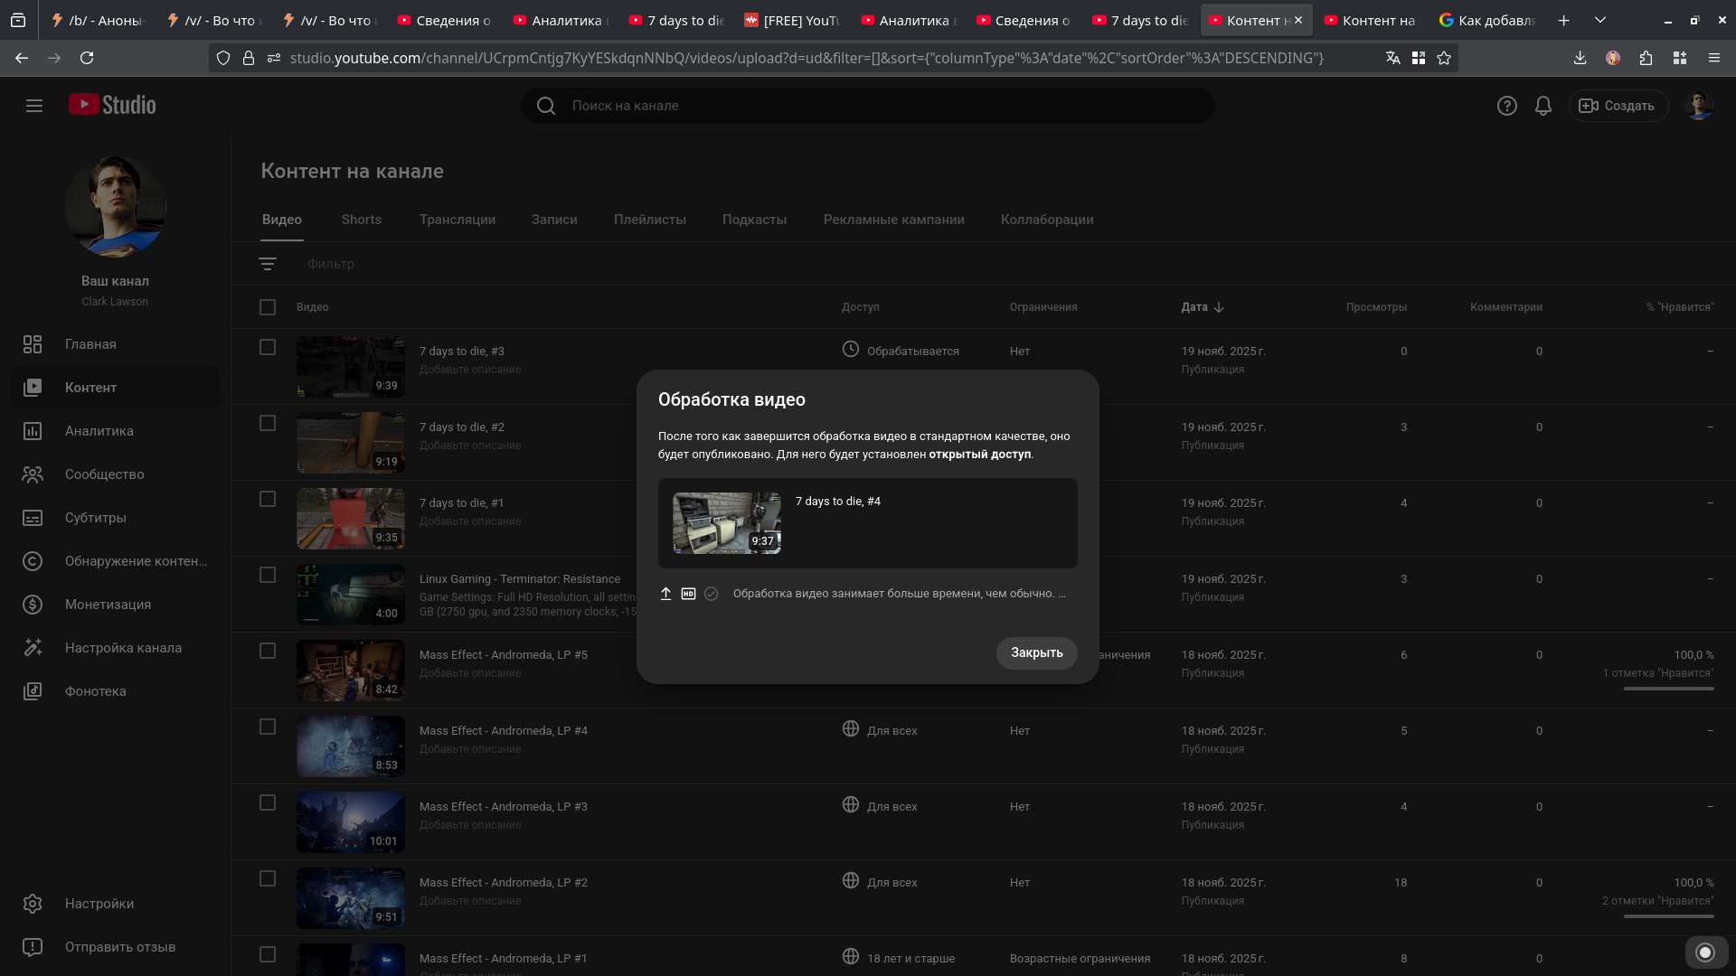This screenshot has height=976, width=1736.
Task: Open notifications bell icon
Action: point(1543,106)
